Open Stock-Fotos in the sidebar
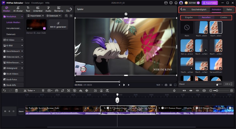 coord(13,79)
